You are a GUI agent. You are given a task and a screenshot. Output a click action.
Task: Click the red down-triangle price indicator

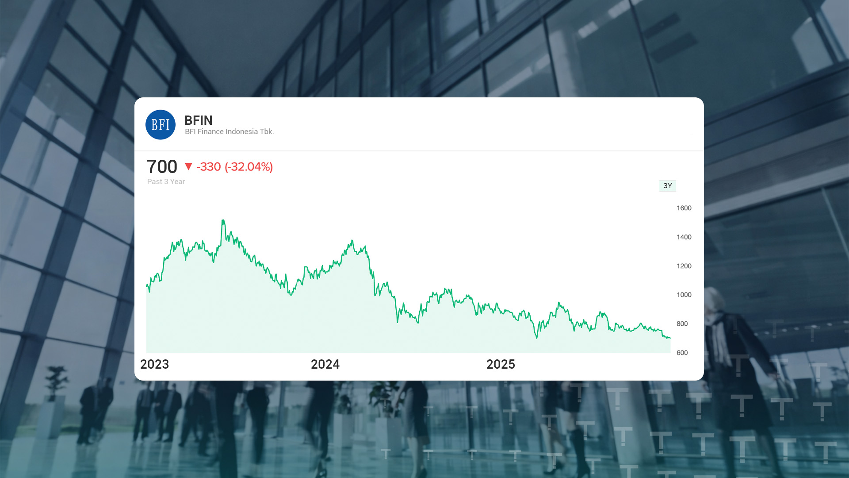pyautogui.click(x=188, y=166)
